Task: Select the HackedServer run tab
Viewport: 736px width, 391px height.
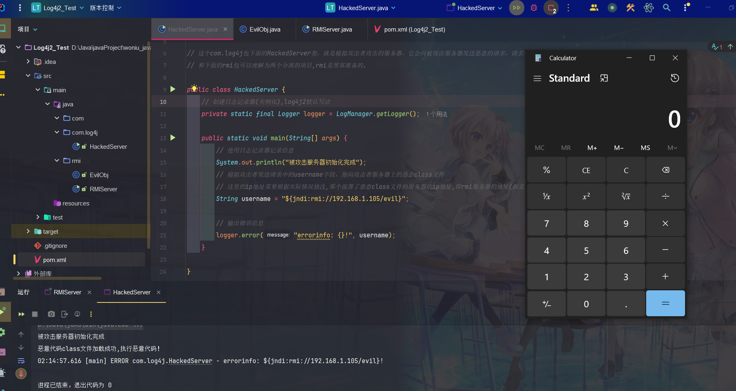Action: (x=132, y=292)
